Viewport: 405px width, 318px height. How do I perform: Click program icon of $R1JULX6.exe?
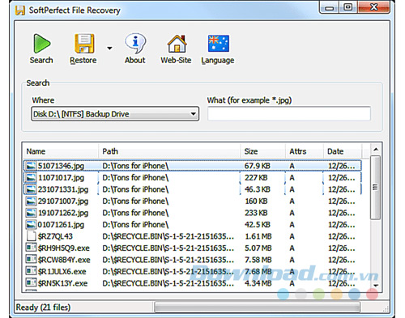coord(31,270)
